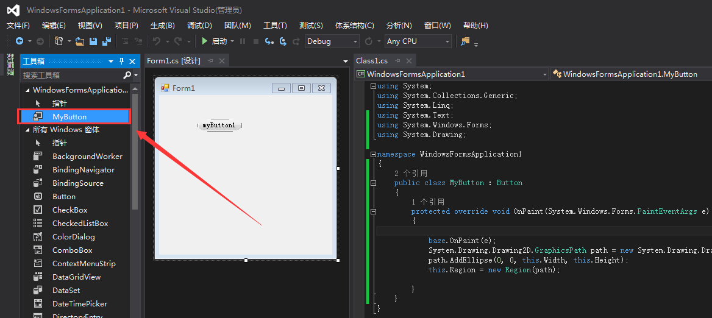The image size is (712, 318).
Task: Open the 调试(D) menu
Action: click(199, 26)
